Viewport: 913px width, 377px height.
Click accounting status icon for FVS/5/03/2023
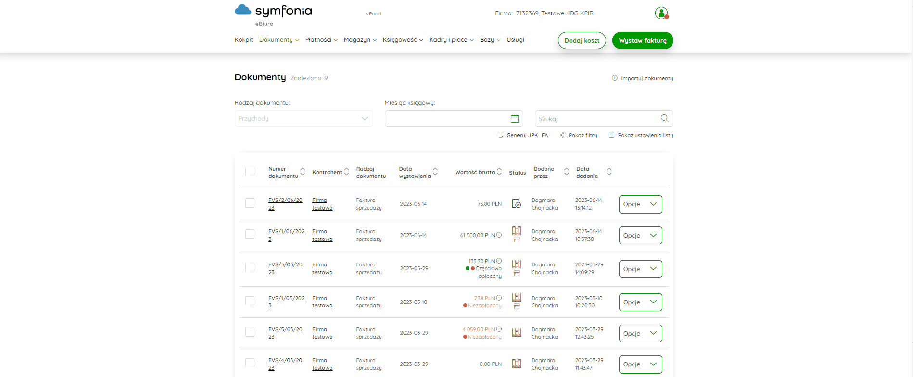click(517, 332)
